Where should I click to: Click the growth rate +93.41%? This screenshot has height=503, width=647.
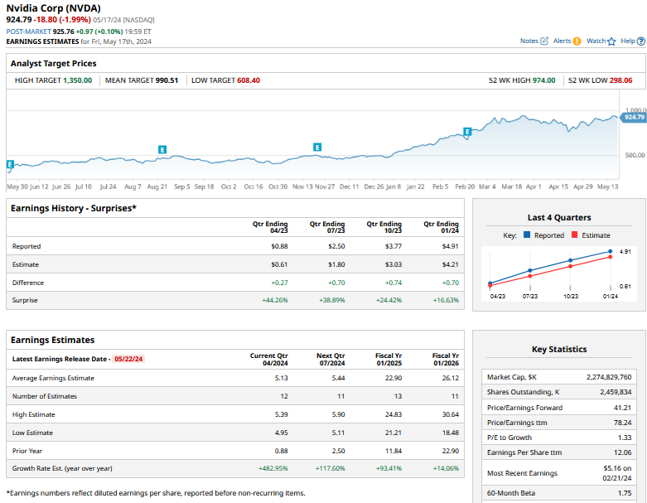pos(389,468)
